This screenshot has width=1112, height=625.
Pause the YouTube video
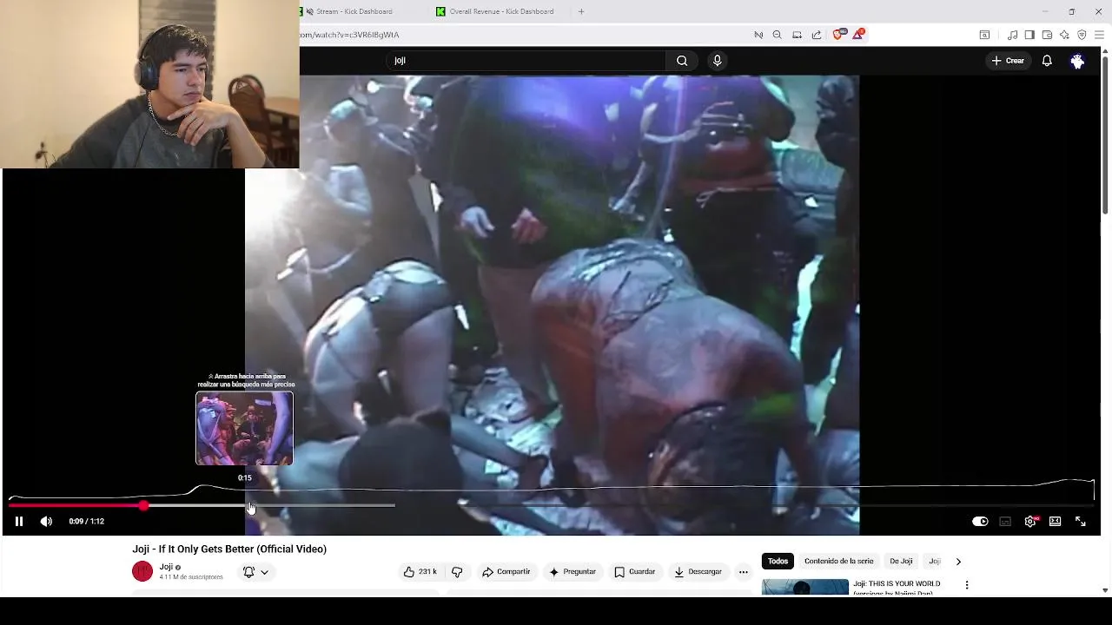(18, 522)
